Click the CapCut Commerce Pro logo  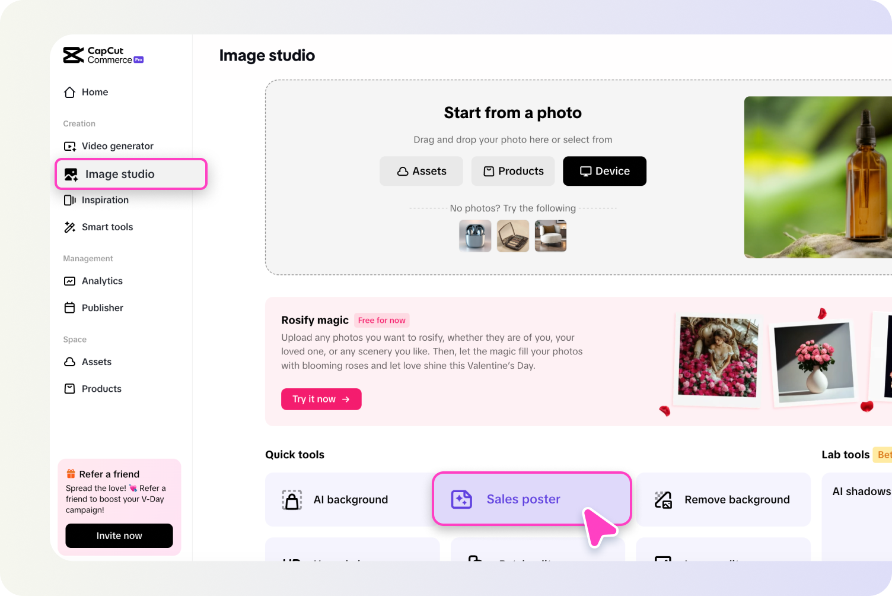tap(103, 55)
